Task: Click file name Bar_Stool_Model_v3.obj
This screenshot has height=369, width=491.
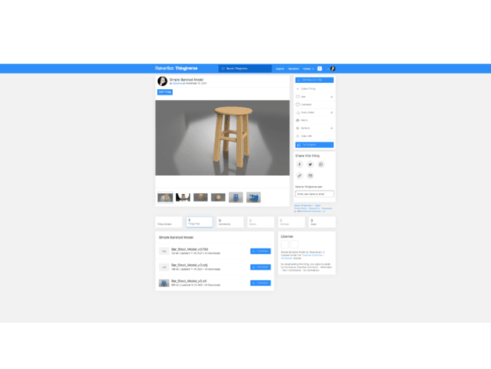Action: [189, 265]
